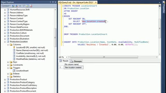Click the Availability column icon
This screenshot has height=93, width=166.
14,56
